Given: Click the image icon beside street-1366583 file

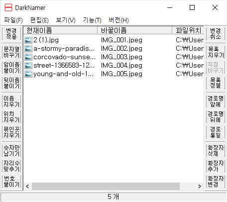Looking at the screenshot, I should [x=28, y=66].
